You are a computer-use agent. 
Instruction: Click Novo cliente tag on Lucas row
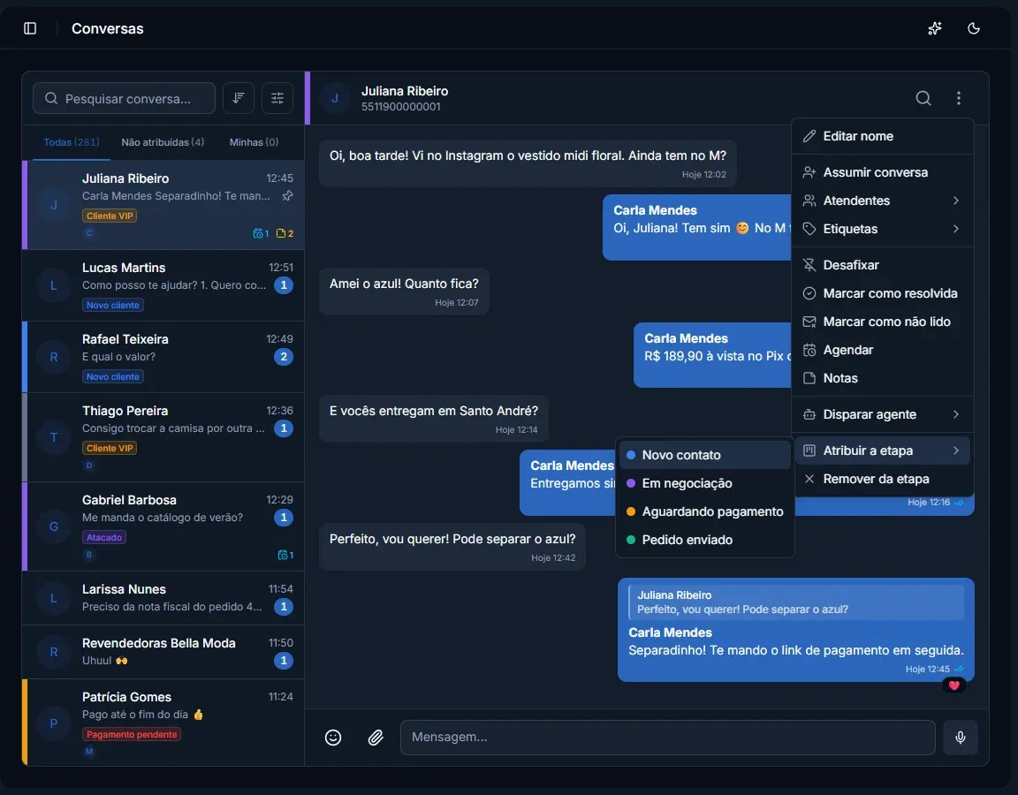point(113,305)
